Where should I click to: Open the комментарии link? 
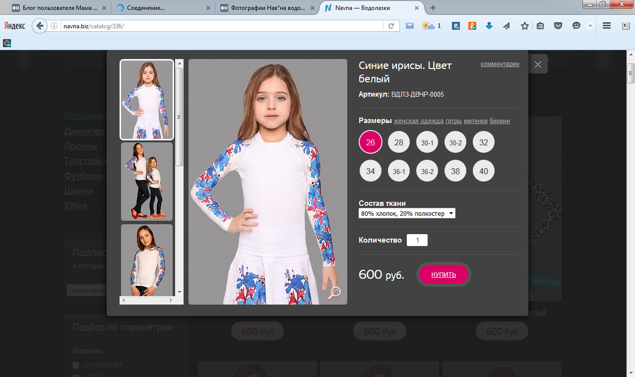[x=500, y=64]
